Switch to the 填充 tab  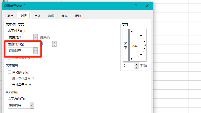point(65,16)
